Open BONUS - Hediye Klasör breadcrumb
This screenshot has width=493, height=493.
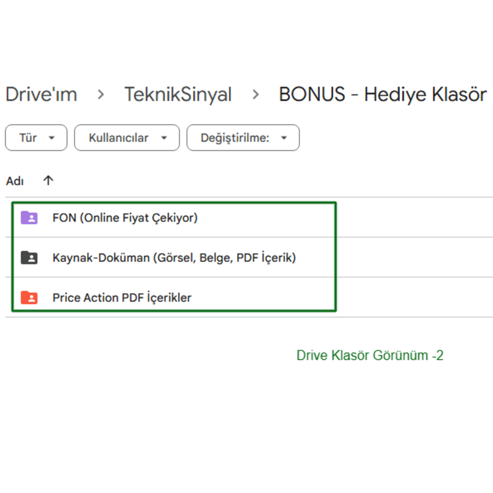pos(383,94)
